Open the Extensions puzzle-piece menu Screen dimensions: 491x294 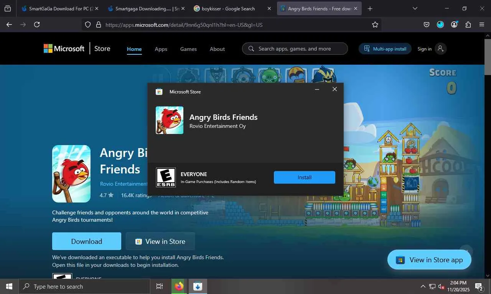(468, 24)
